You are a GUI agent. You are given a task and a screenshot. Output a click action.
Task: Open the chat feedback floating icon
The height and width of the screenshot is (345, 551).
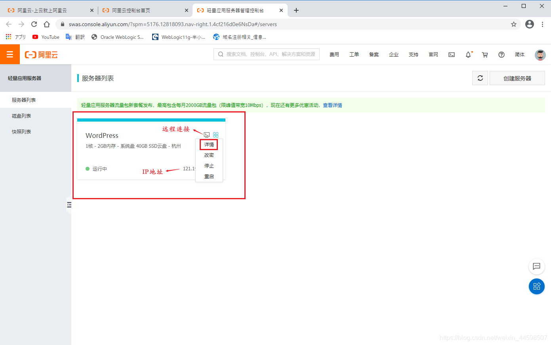[537, 266]
